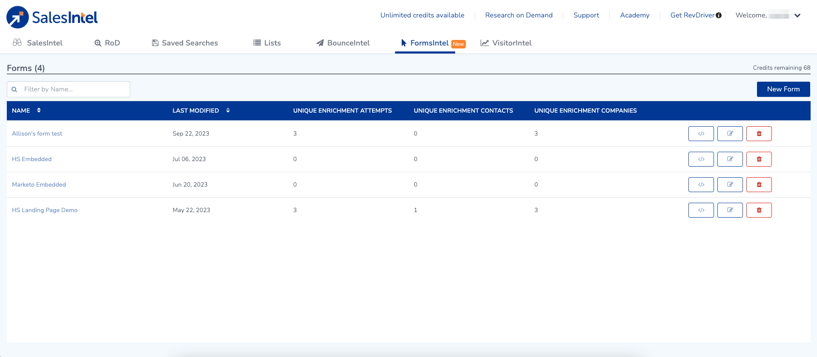The image size is (817, 357).
Task: Open the BounceIntel tab
Action: point(343,43)
